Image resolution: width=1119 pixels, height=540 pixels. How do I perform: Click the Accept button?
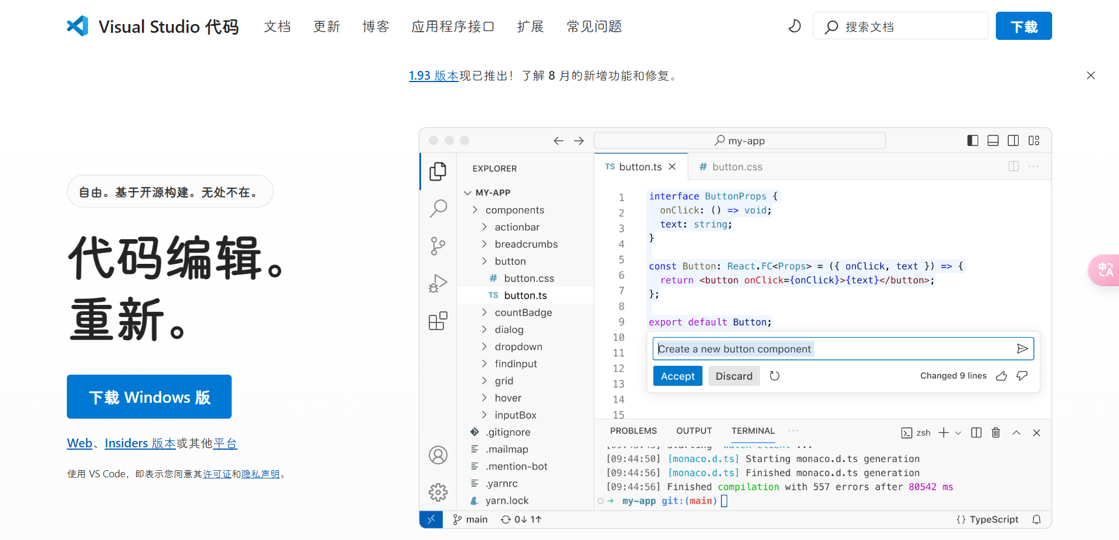point(677,376)
